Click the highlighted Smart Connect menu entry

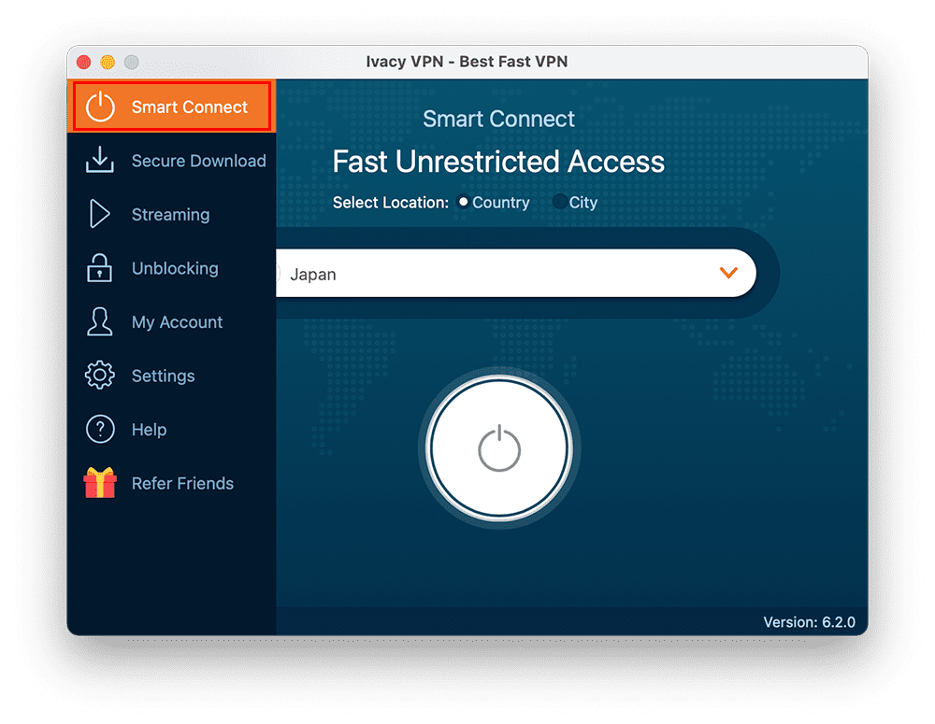point(171,106)
